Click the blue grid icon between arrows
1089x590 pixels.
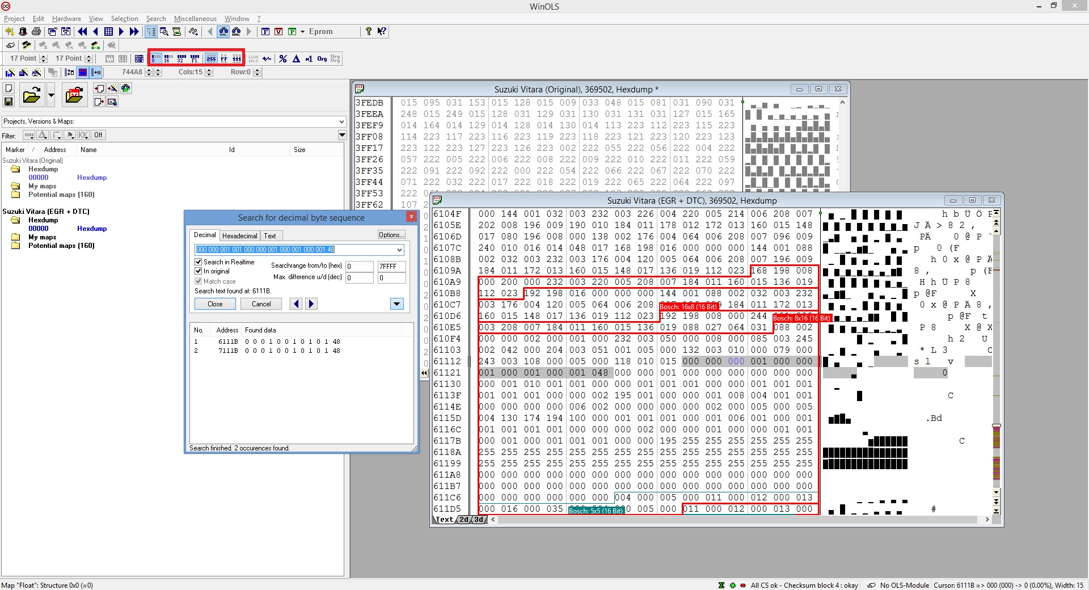pos(108,32)
